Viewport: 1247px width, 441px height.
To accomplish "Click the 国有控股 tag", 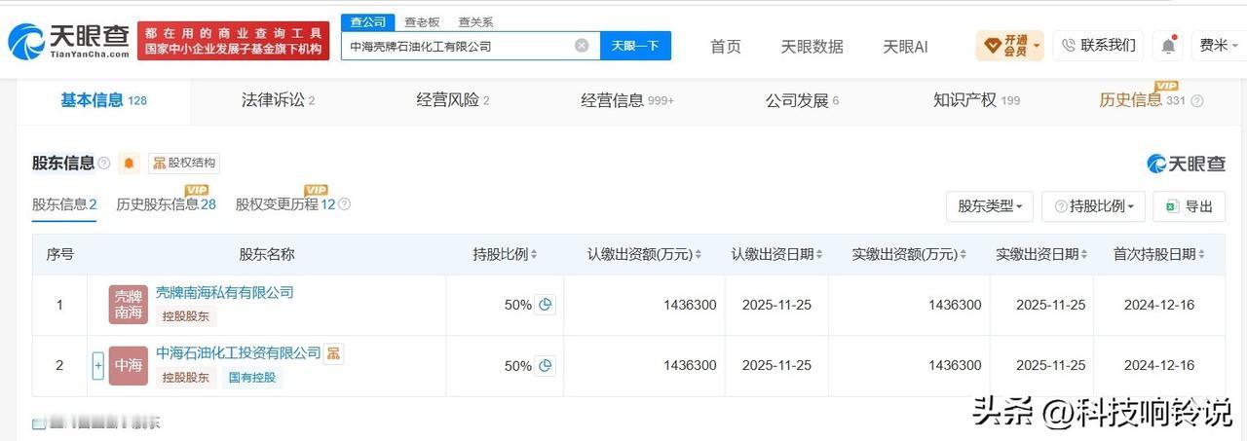I will click(x=252, y=378).
